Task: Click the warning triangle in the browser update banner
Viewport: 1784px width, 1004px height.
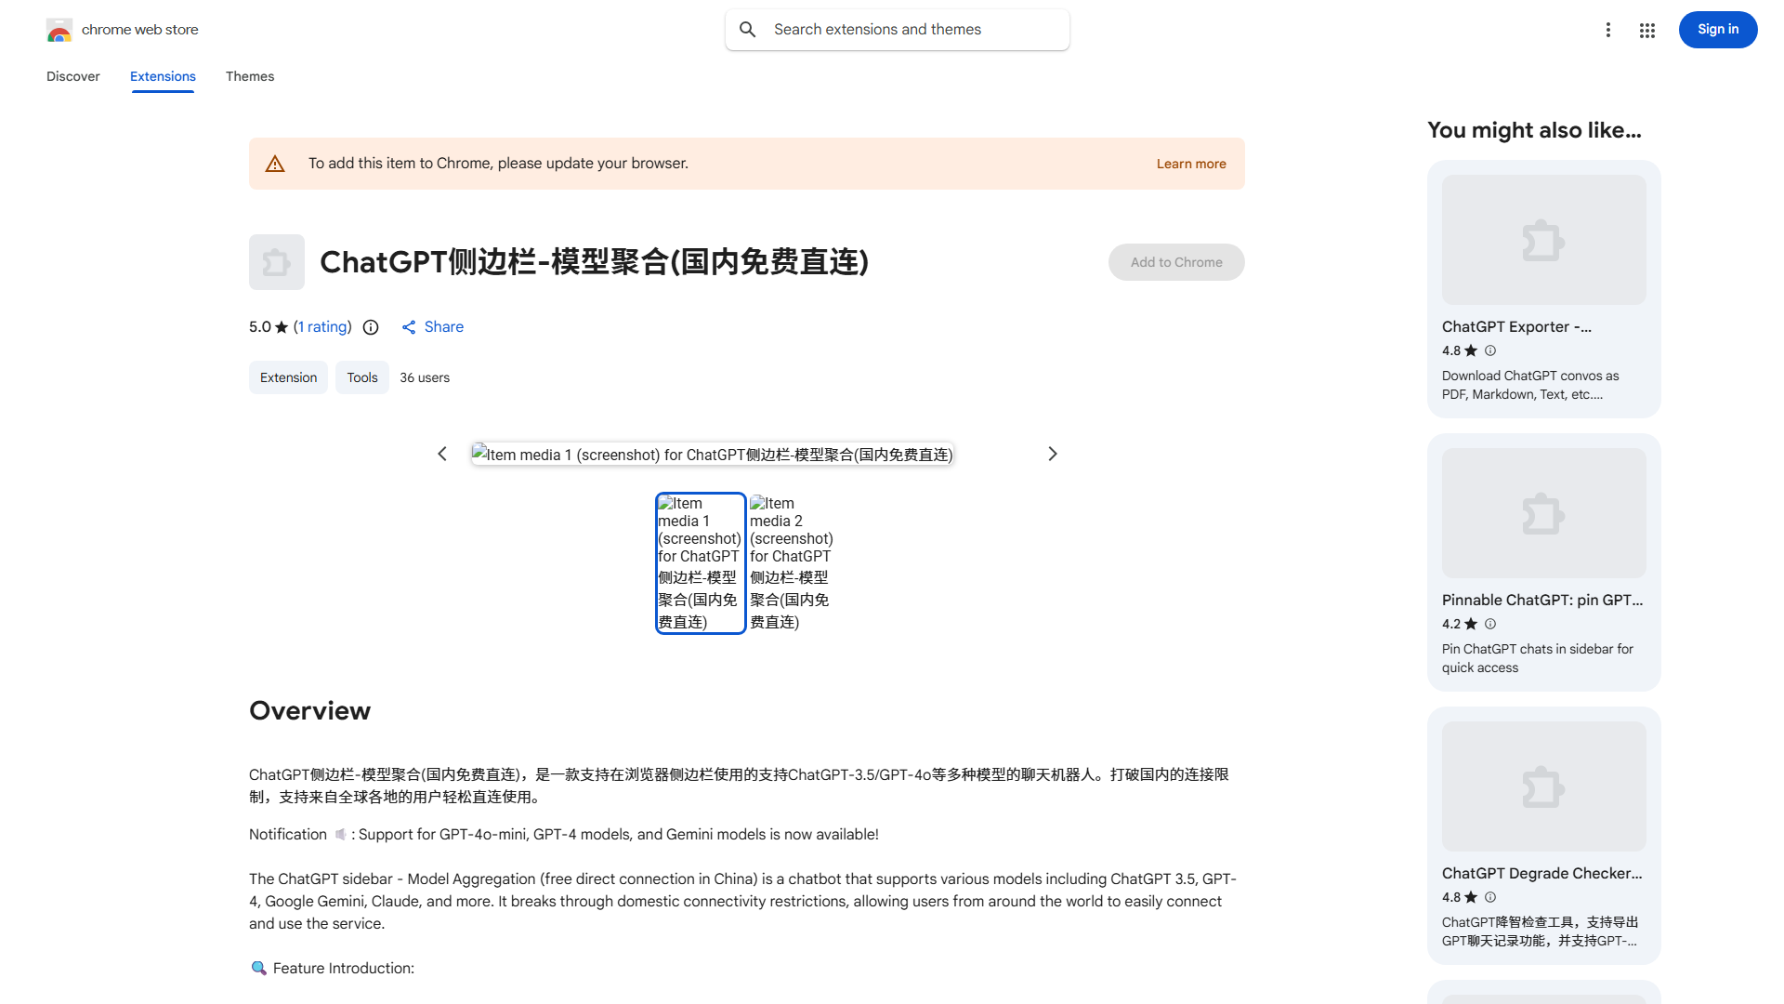Action: coord(275,163)
